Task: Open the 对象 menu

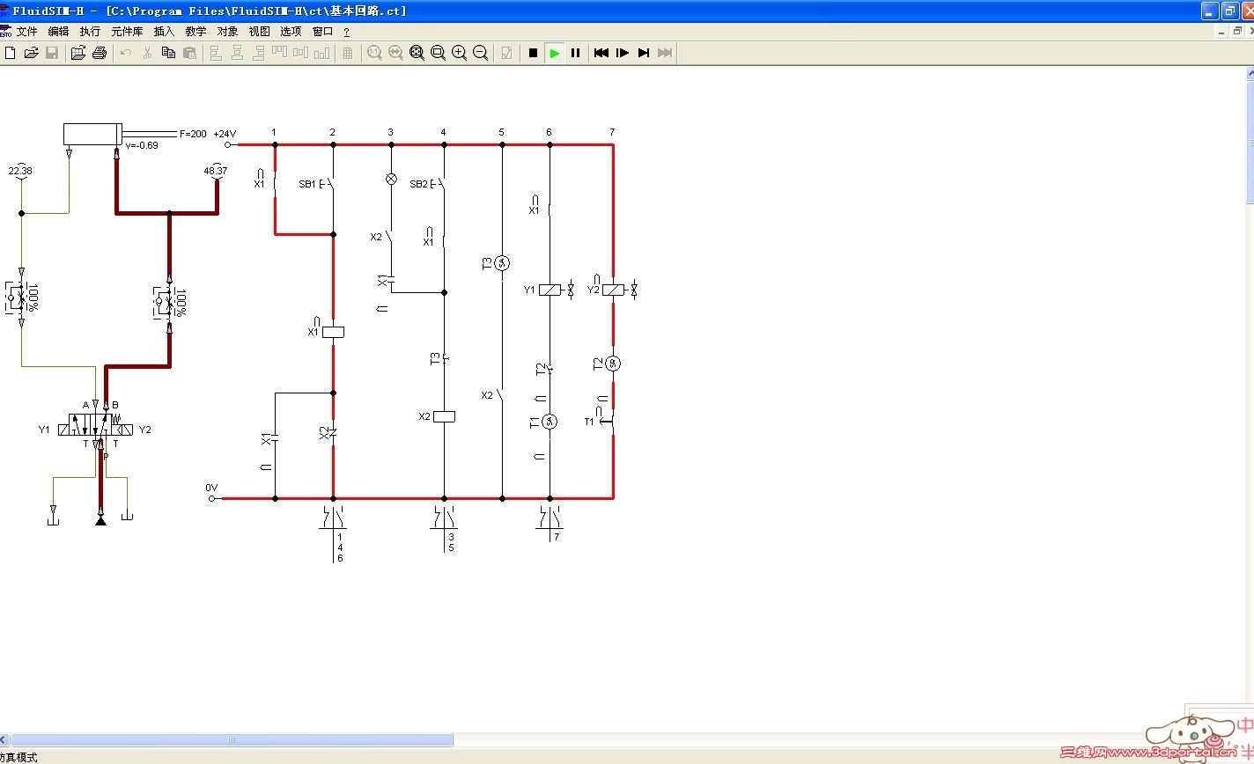Action: click(227, 31)
